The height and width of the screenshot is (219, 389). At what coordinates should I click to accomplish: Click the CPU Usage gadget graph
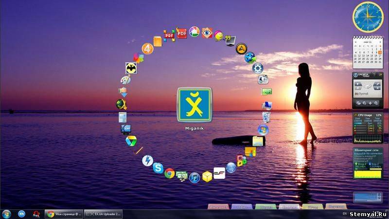368,139
